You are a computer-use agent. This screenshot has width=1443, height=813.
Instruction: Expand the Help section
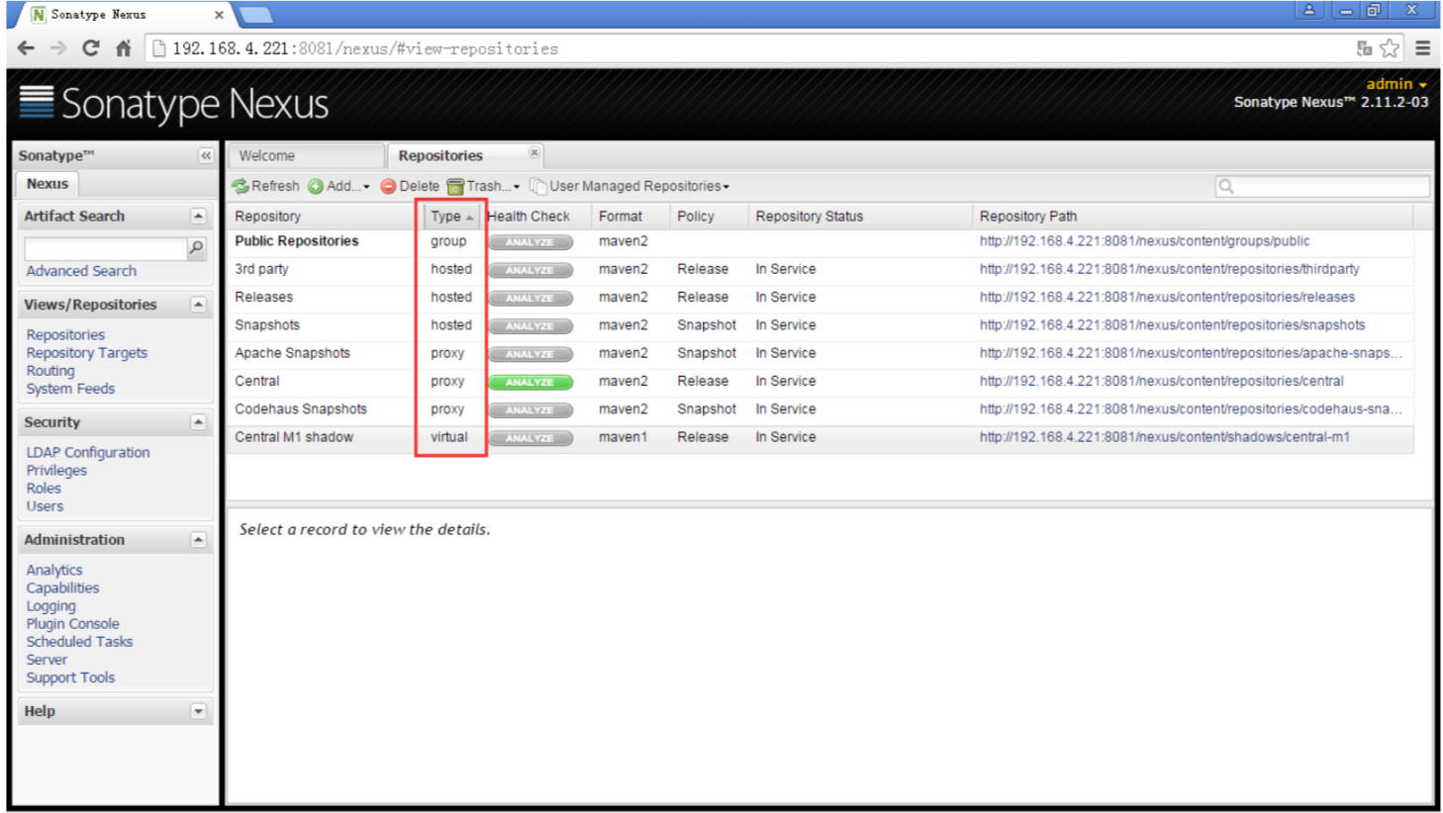pyautogui.click(x=198, y=711)
